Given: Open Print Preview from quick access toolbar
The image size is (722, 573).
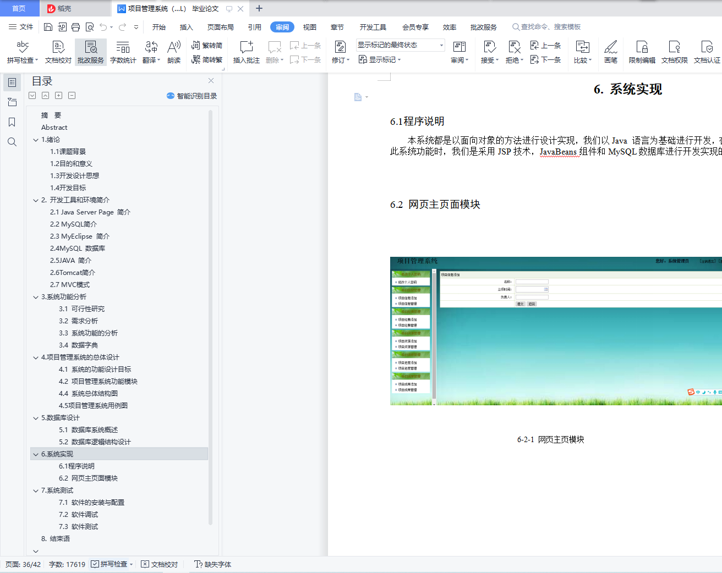Looking at the screenshot, I should (x=89, y=27).
